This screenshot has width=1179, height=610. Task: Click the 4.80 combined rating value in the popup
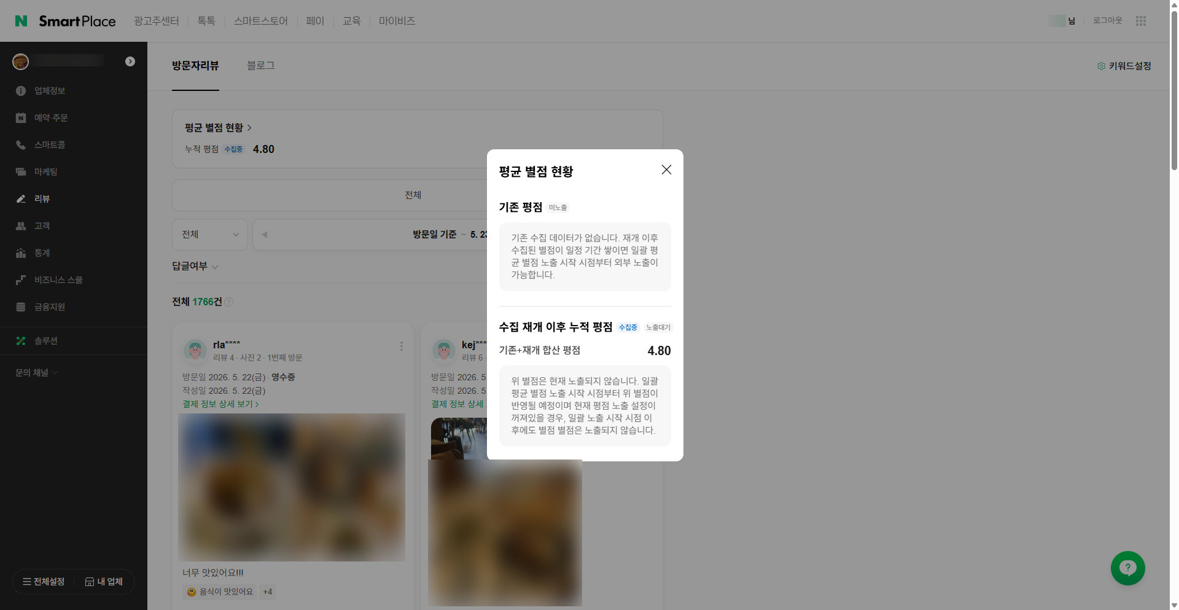point(659,351)
